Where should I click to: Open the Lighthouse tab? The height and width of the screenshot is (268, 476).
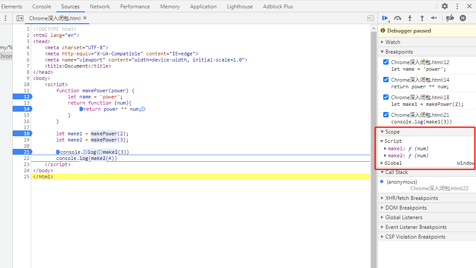click(x=240, y=7)
